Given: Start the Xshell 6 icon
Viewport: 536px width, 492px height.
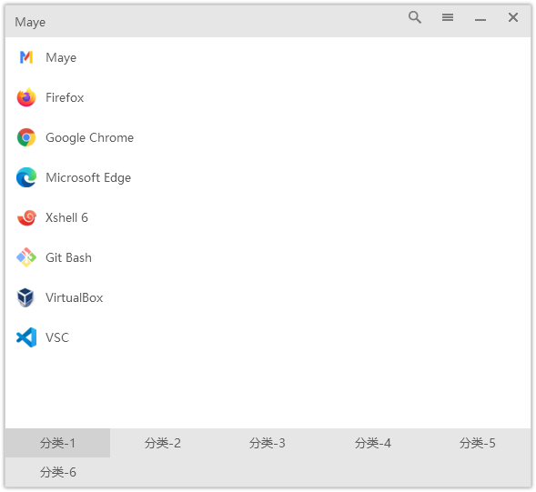Looking at the screenshot, I should [26, 217].
